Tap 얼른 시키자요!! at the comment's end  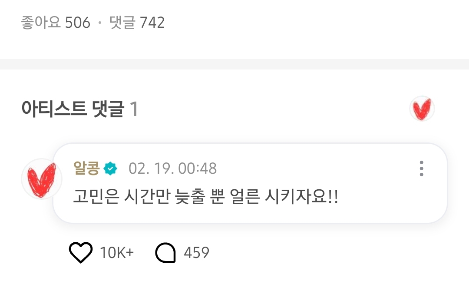pos(284,197)
